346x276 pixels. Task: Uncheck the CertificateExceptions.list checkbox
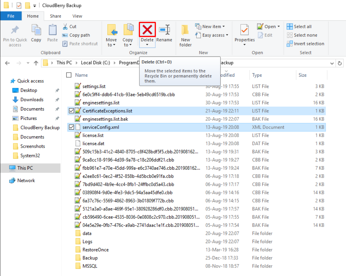pyautogui.click(x=71, y=111)
